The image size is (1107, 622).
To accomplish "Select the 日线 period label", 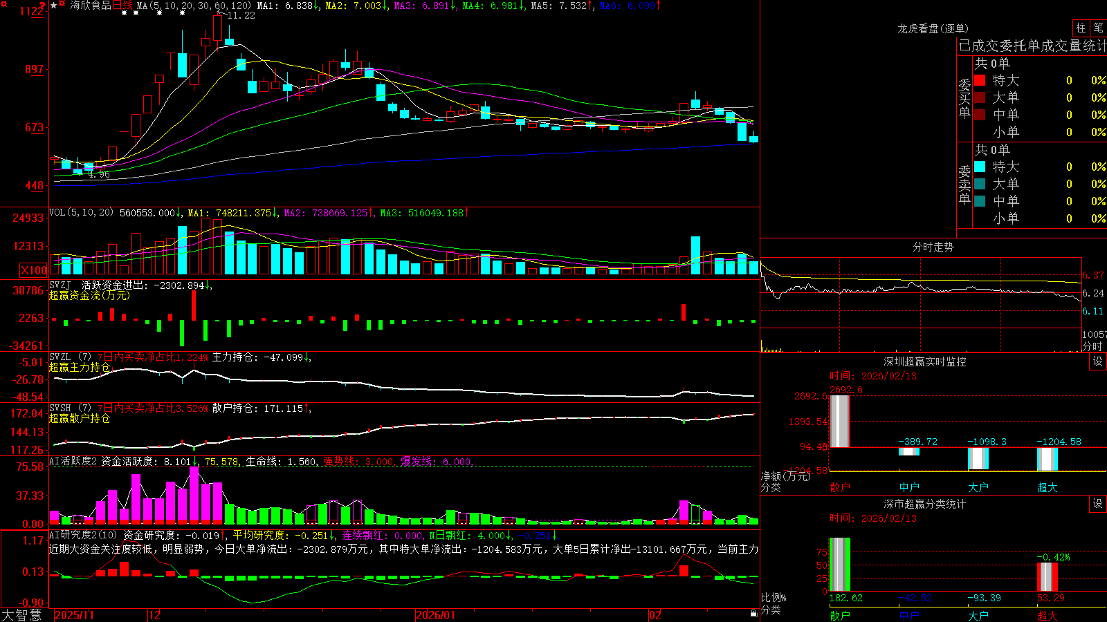I will 122,6.
